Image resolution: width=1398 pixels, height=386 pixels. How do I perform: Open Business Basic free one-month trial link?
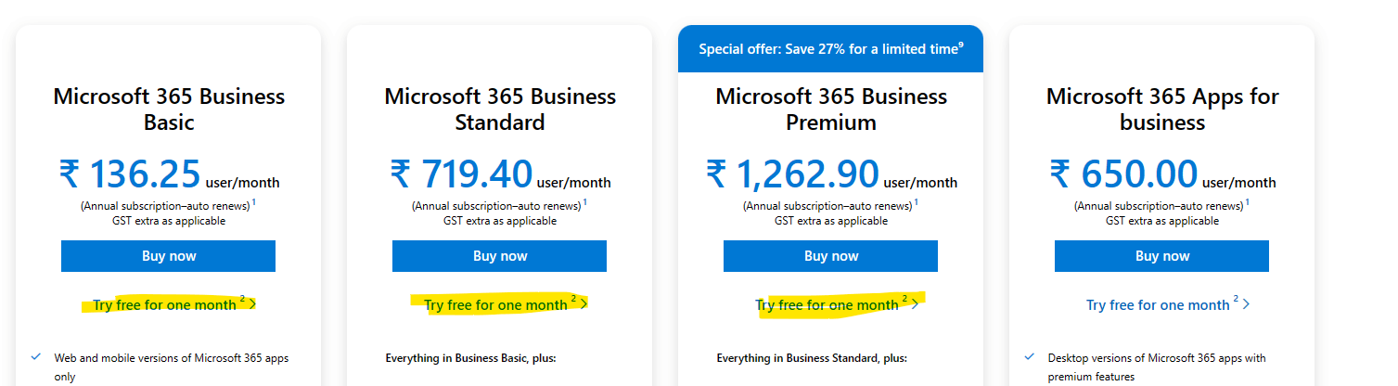164,305
